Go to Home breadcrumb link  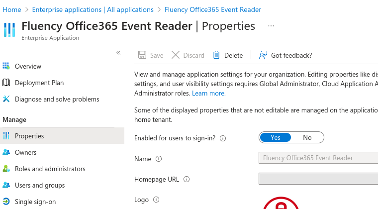coord(12,9)
